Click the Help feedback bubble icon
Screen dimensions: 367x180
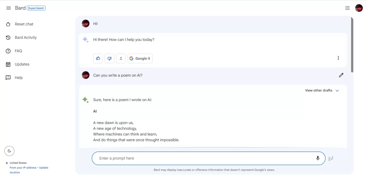point(8,78)
